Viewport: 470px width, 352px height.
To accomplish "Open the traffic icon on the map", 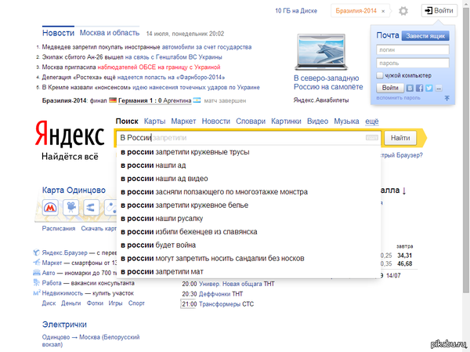I will tap(91, 207).
